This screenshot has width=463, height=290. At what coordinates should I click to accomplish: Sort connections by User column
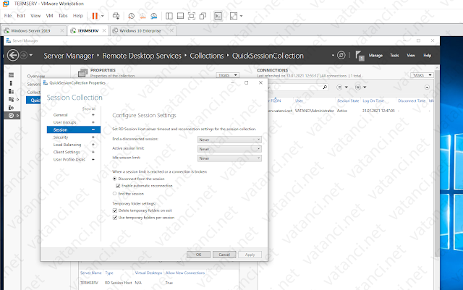coord(299,101)
